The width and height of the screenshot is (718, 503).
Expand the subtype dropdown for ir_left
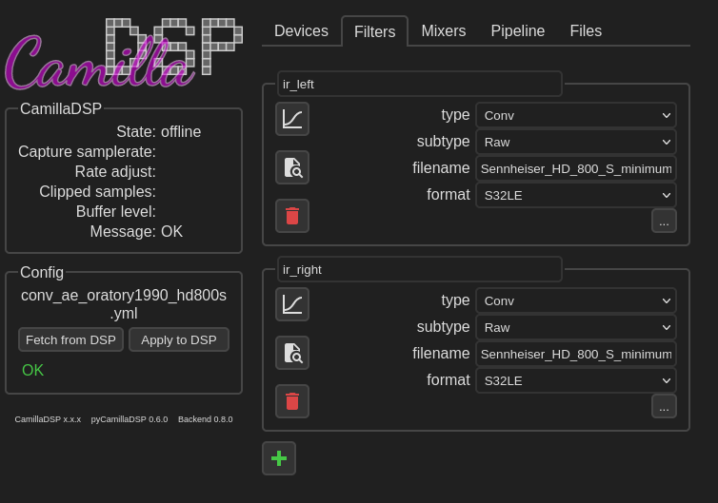point(575,142)
